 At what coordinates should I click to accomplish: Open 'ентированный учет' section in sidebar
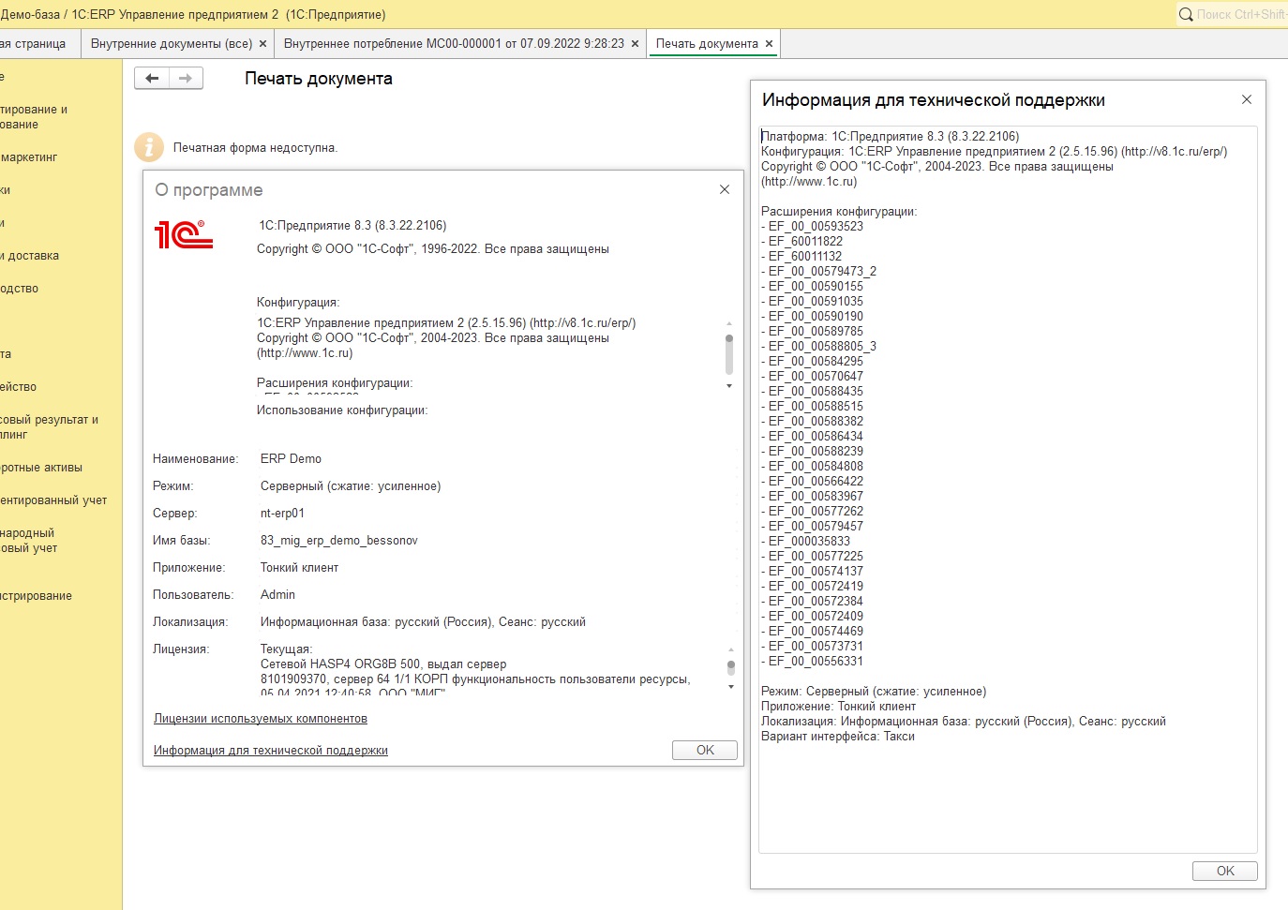click(53, 500)
